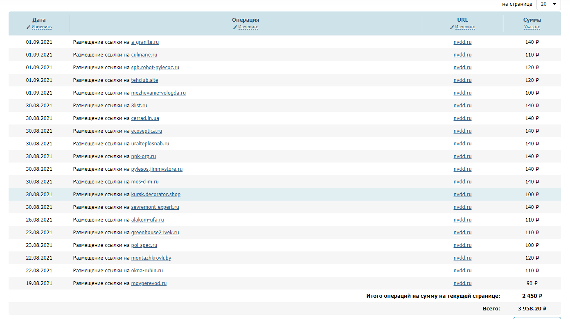Follow the nvdd.ru link in the 3list.ru row
This screenshot has width=570, height=319.
coord(462,106)
